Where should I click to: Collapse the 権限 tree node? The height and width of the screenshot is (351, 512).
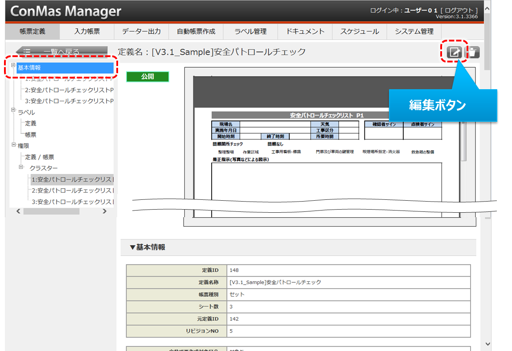click(x=13, y=145)
